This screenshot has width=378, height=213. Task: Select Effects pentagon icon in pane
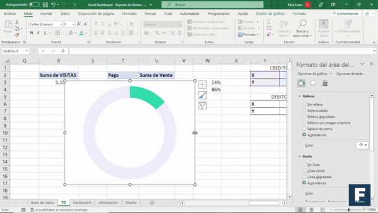[313, 83]
